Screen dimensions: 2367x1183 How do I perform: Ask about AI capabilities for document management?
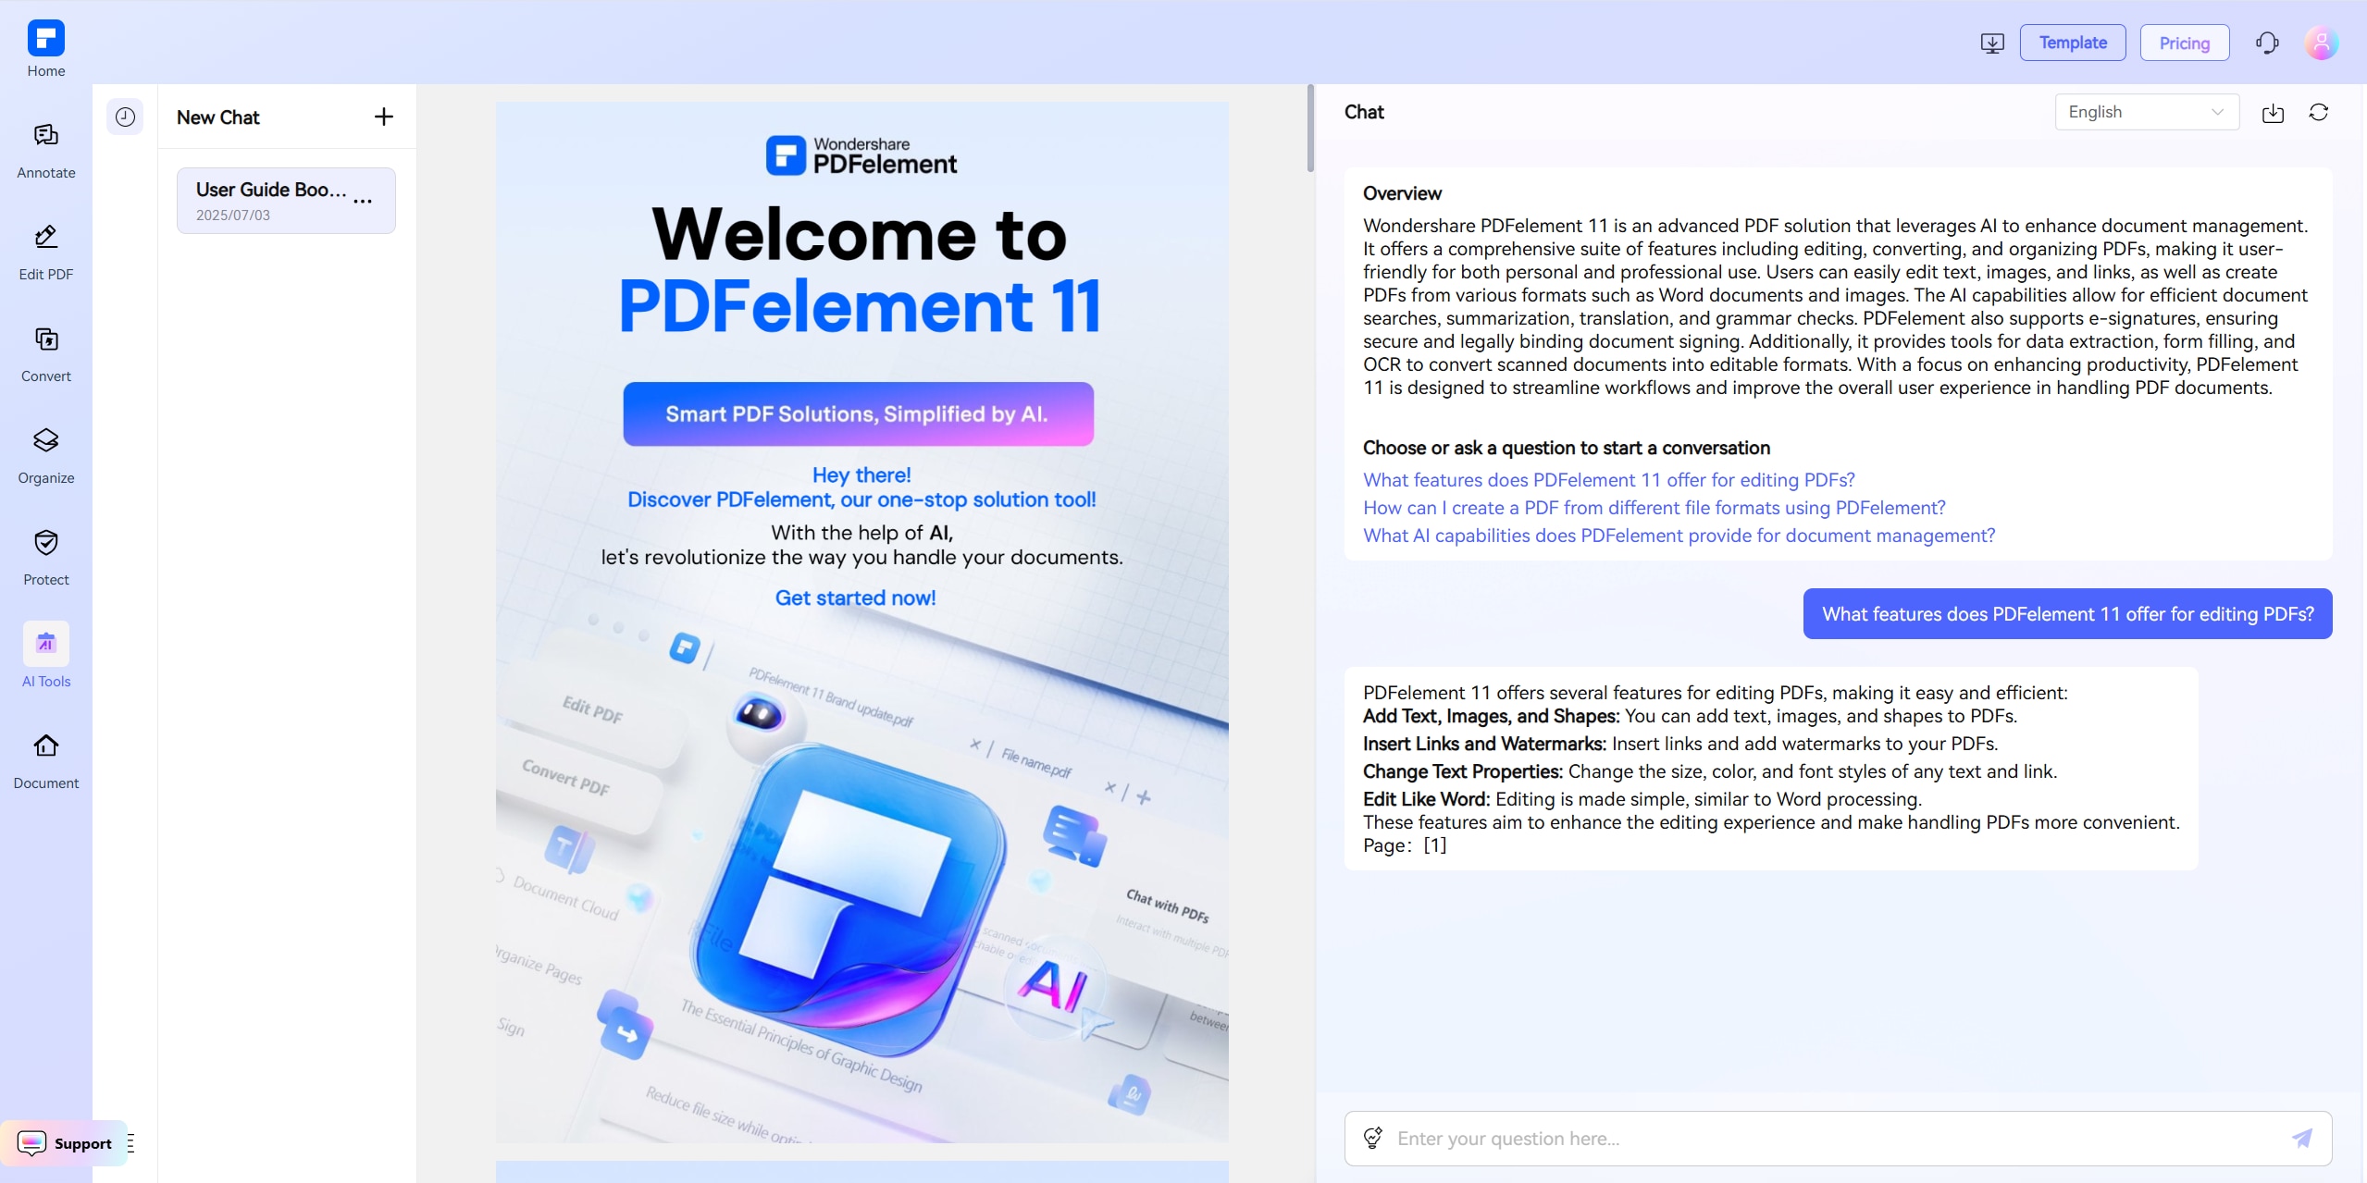(x=1679, y=536)
